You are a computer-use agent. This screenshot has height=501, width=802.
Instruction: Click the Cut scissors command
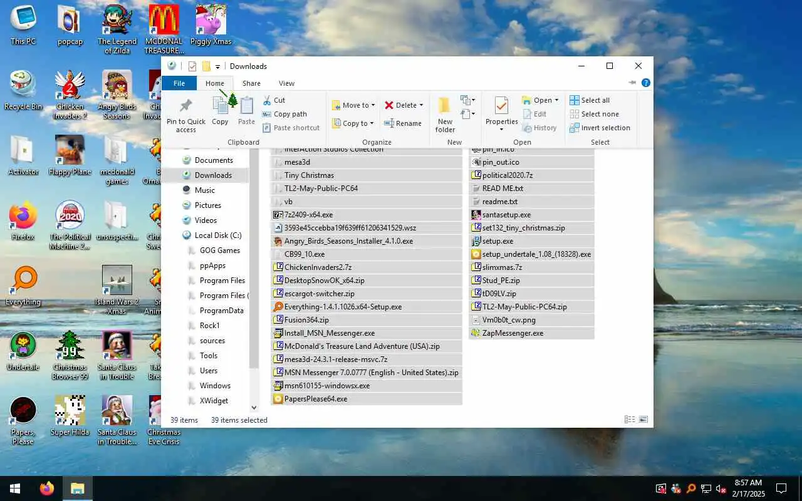274,100
